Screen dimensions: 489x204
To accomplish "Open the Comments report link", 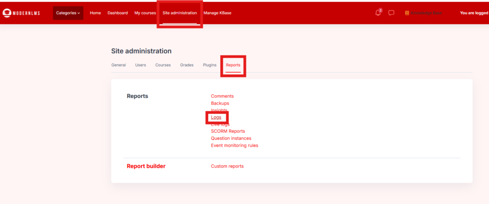I will coord(223,96).
